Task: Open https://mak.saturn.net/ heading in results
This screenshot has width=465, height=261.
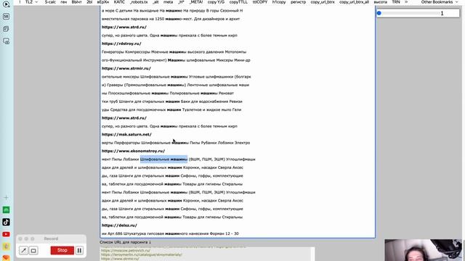Action: tap(126, 134)
